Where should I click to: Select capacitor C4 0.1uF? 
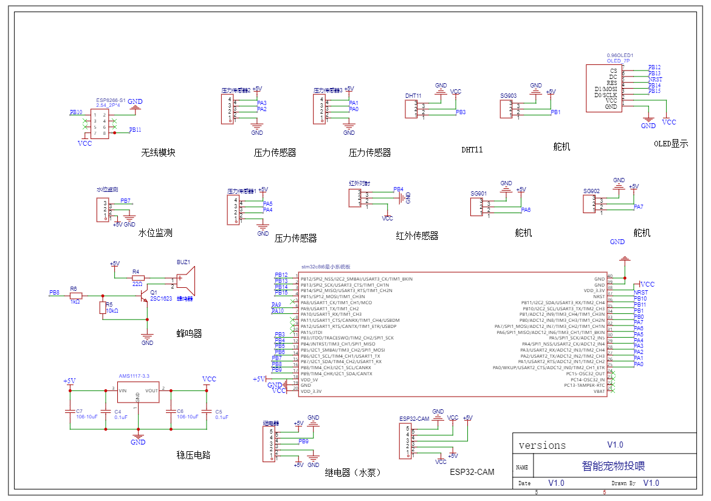click(106, 411)
